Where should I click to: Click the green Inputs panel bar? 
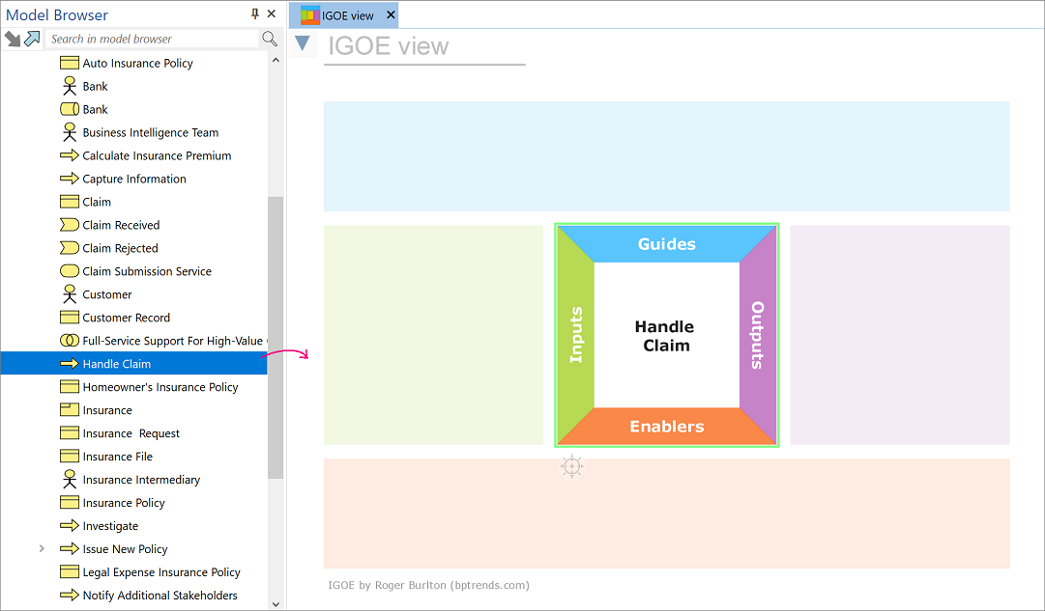[x=576, y=335]
